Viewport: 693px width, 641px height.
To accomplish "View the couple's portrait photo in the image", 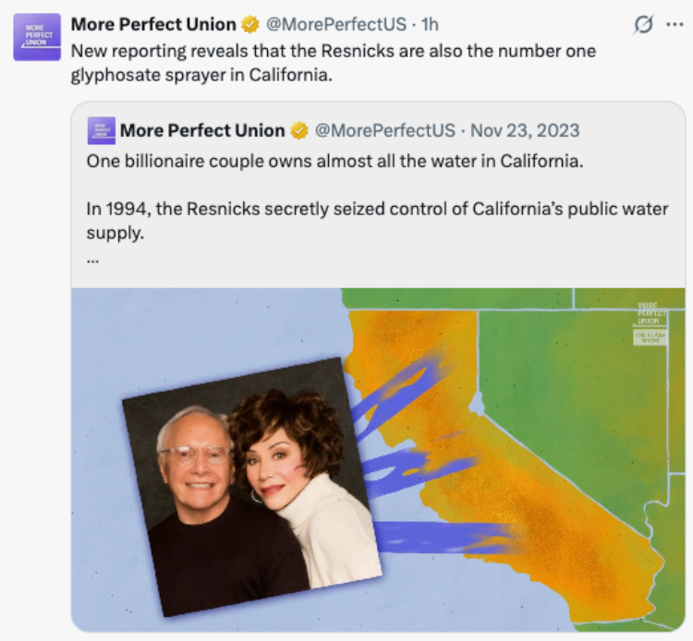I will pos(252,488).
